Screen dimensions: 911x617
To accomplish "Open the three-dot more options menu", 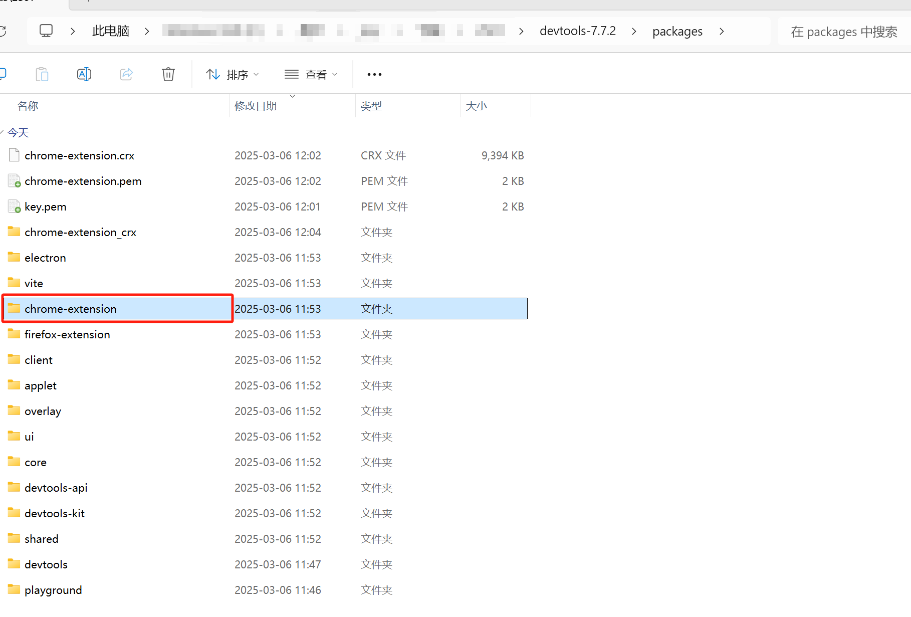I will tap(374, 75).
